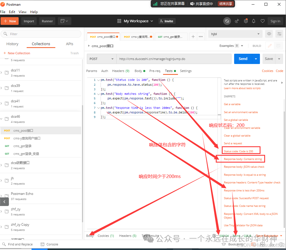286x250 pixels.
Task: Click Learn more about tests scripts link
Action: pyautogui.click(x=242, y=88)
